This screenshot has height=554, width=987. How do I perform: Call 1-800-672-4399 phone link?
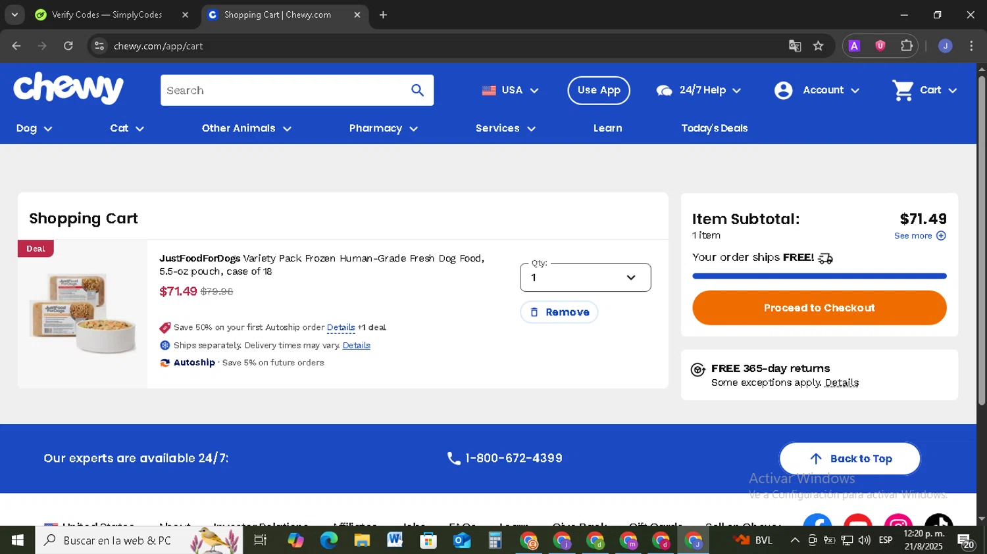(505, 458)
